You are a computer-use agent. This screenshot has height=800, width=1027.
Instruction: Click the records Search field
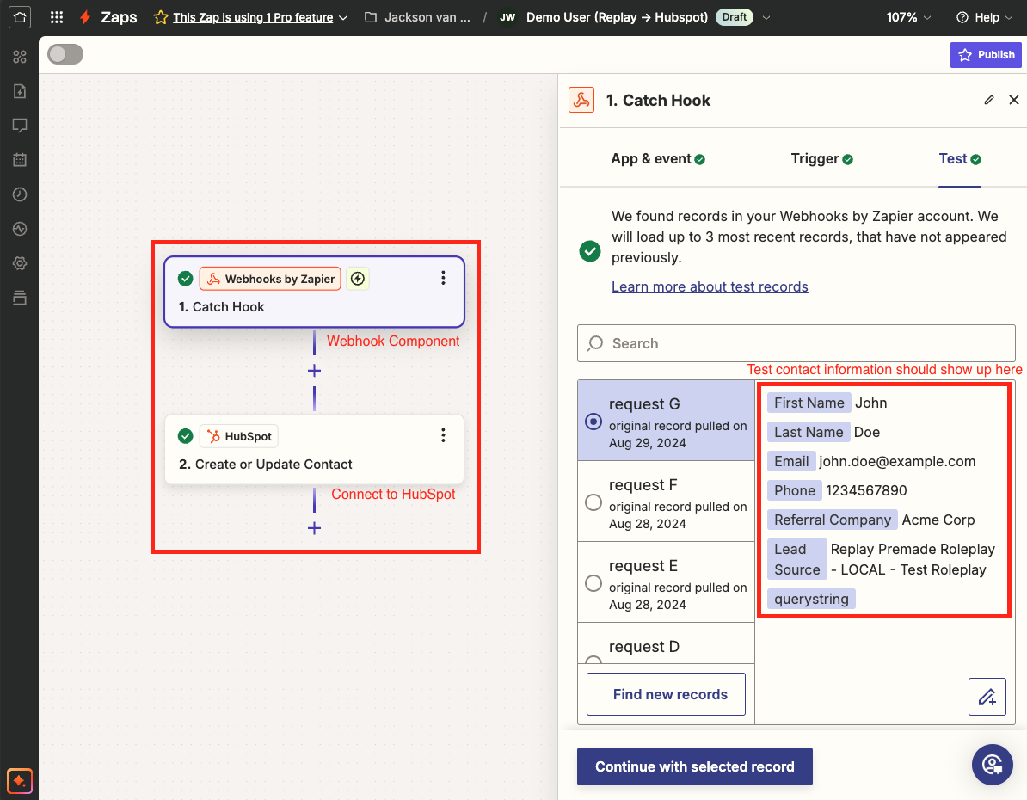(x=796, y=343)
